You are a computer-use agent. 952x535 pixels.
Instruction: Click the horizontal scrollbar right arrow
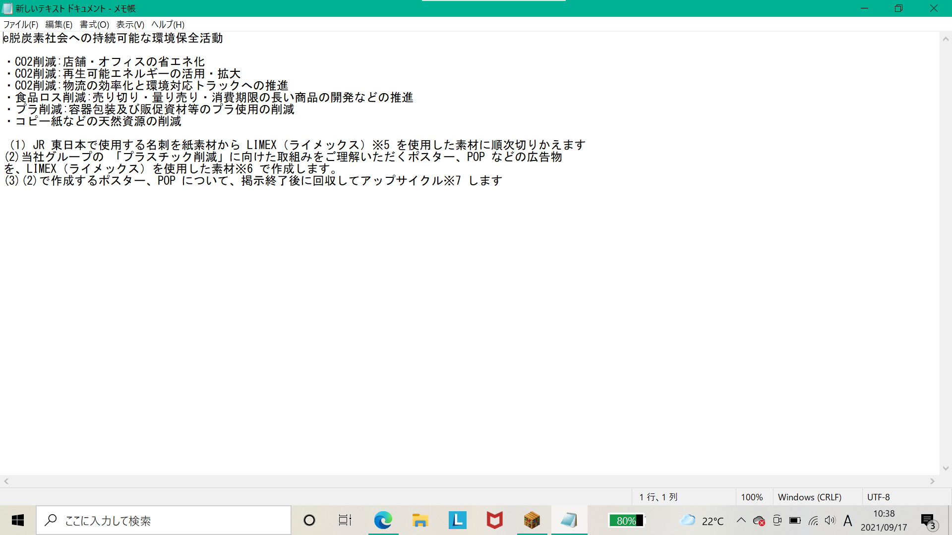tap(932, 481)
